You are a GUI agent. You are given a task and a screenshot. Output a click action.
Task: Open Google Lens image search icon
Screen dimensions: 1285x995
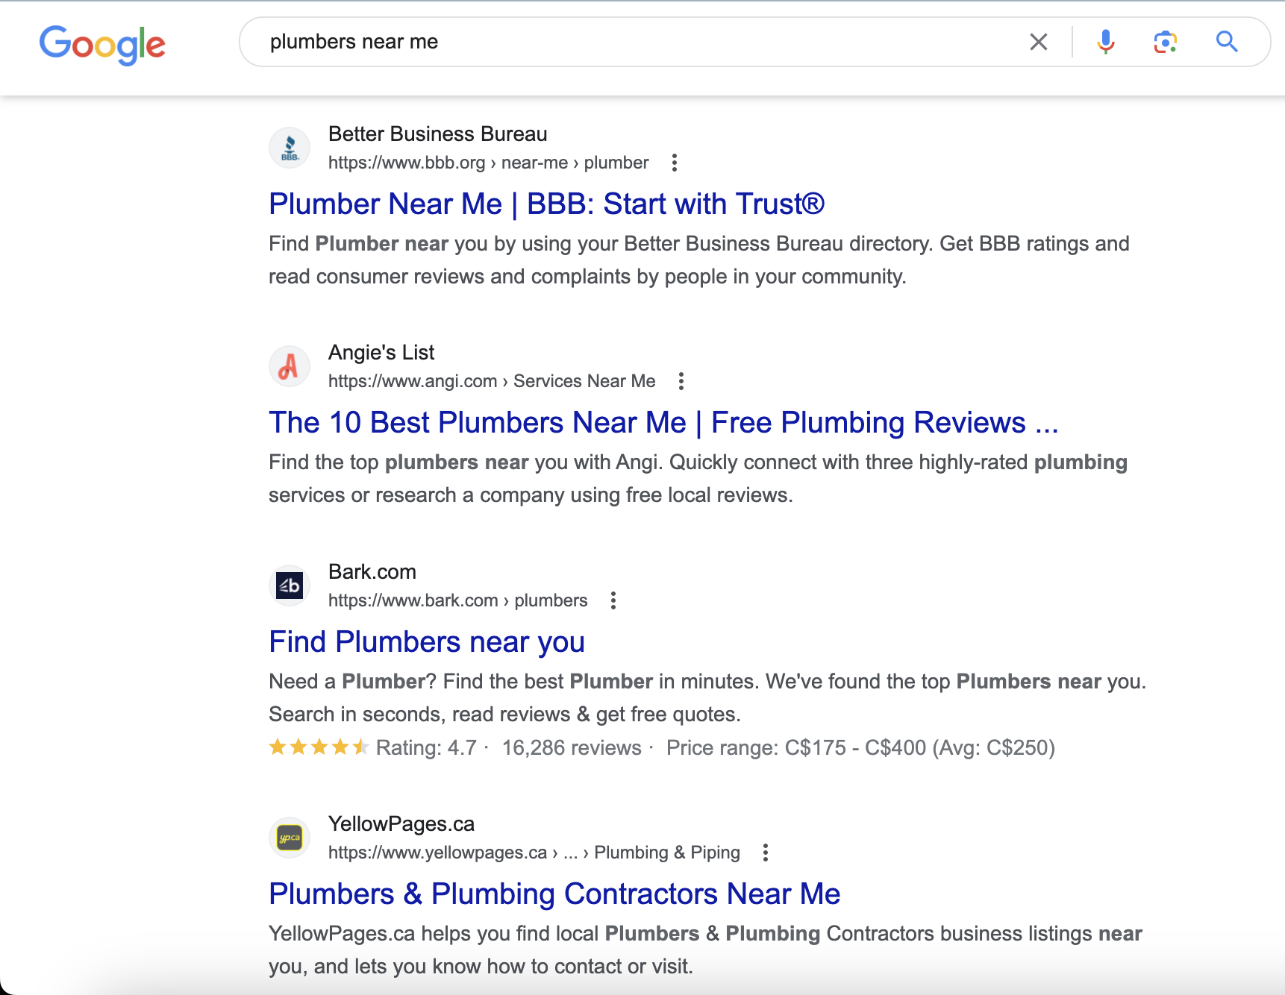1166,42
